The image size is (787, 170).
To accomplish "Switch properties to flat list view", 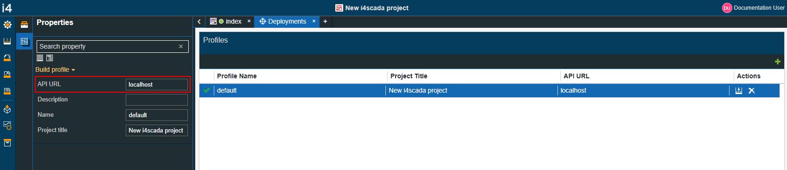I will pyautogui.click(x=40, y=58).
